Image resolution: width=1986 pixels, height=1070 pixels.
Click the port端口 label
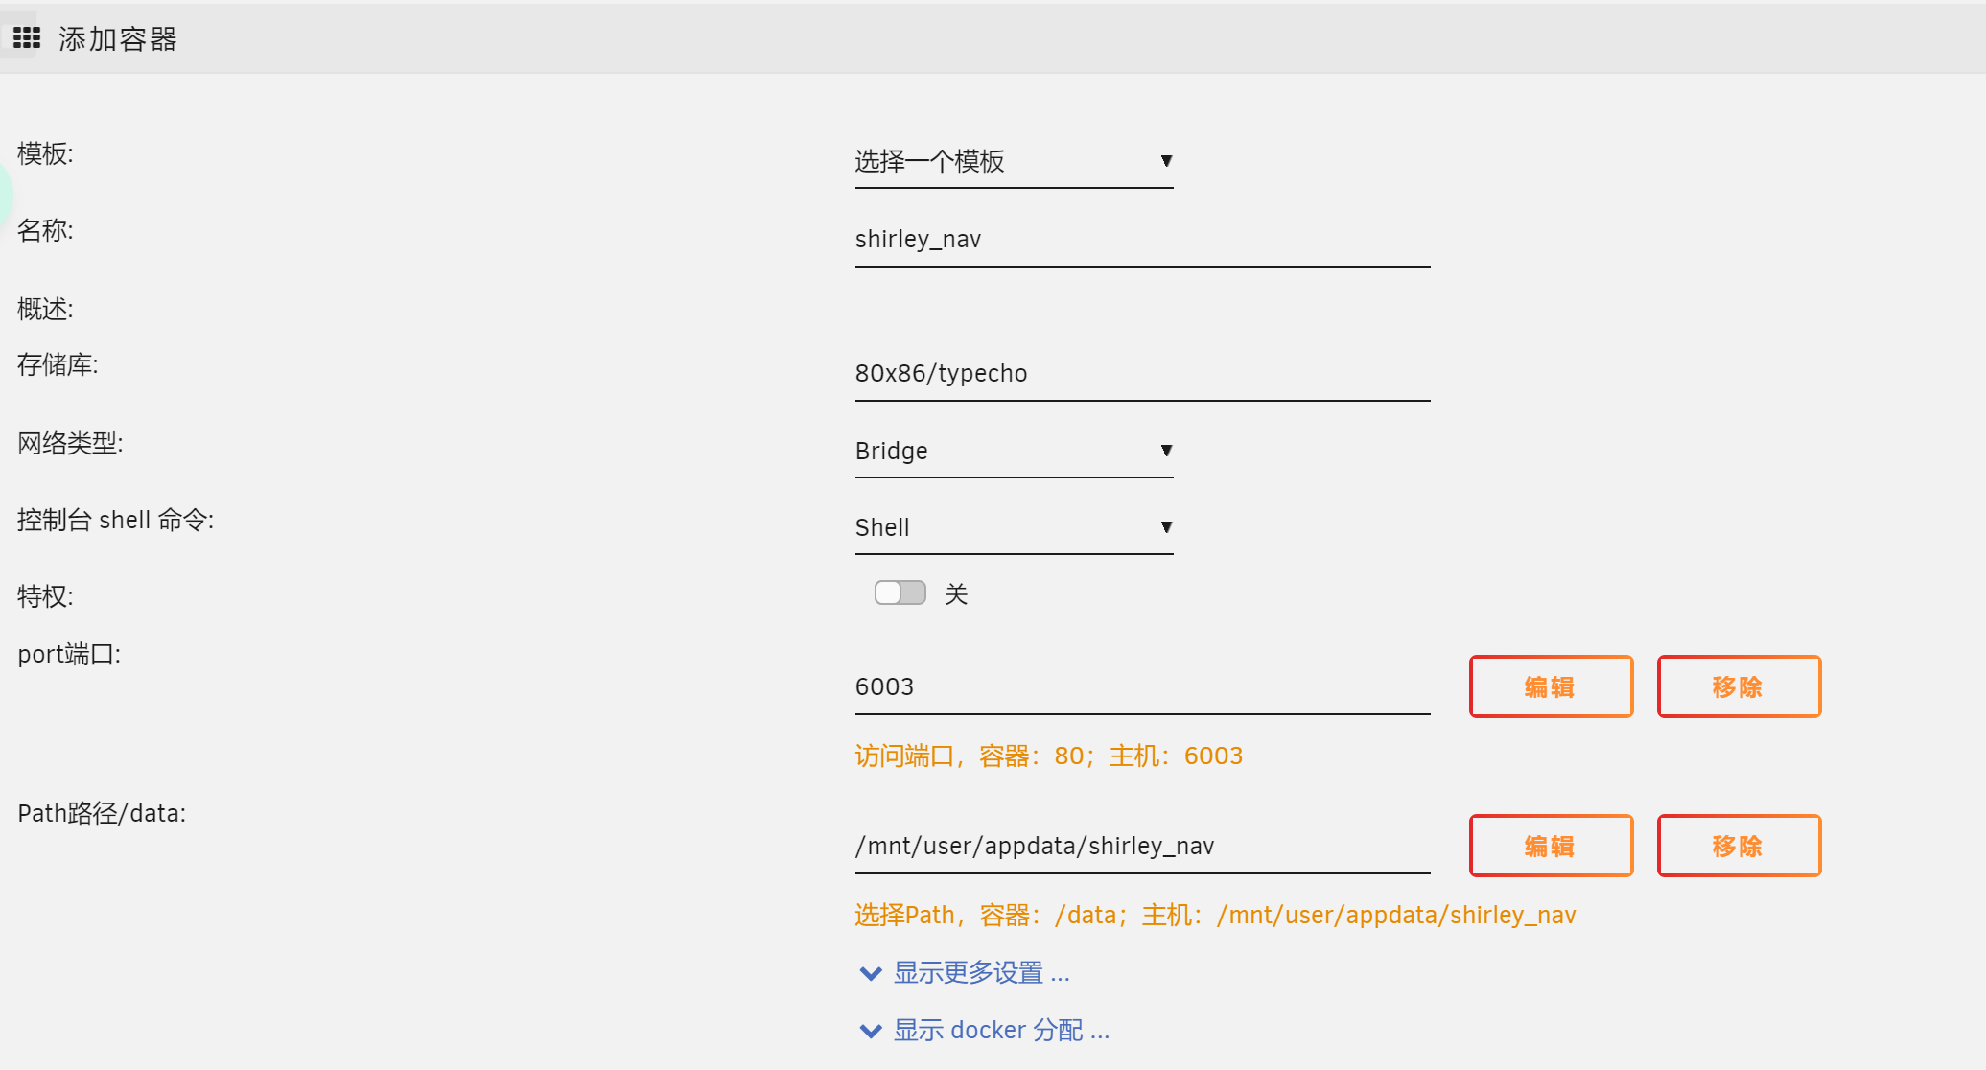click(69, 654)
